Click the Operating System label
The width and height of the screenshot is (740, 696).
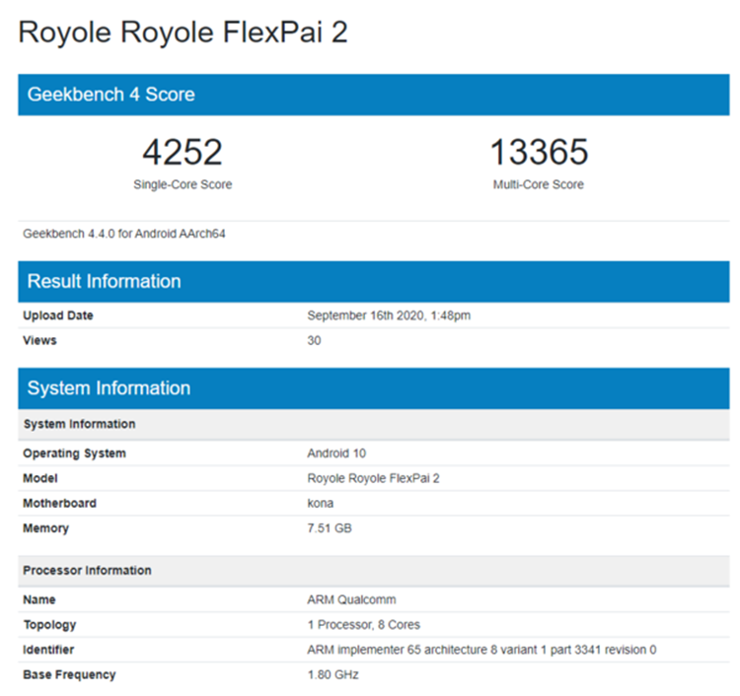pyautogui.click(x=75, y=453)
